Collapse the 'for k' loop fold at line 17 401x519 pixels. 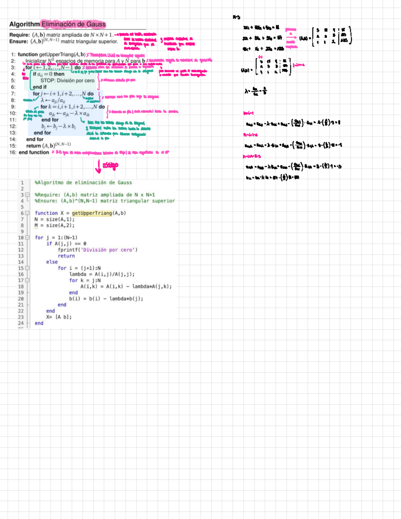[27, 280]
